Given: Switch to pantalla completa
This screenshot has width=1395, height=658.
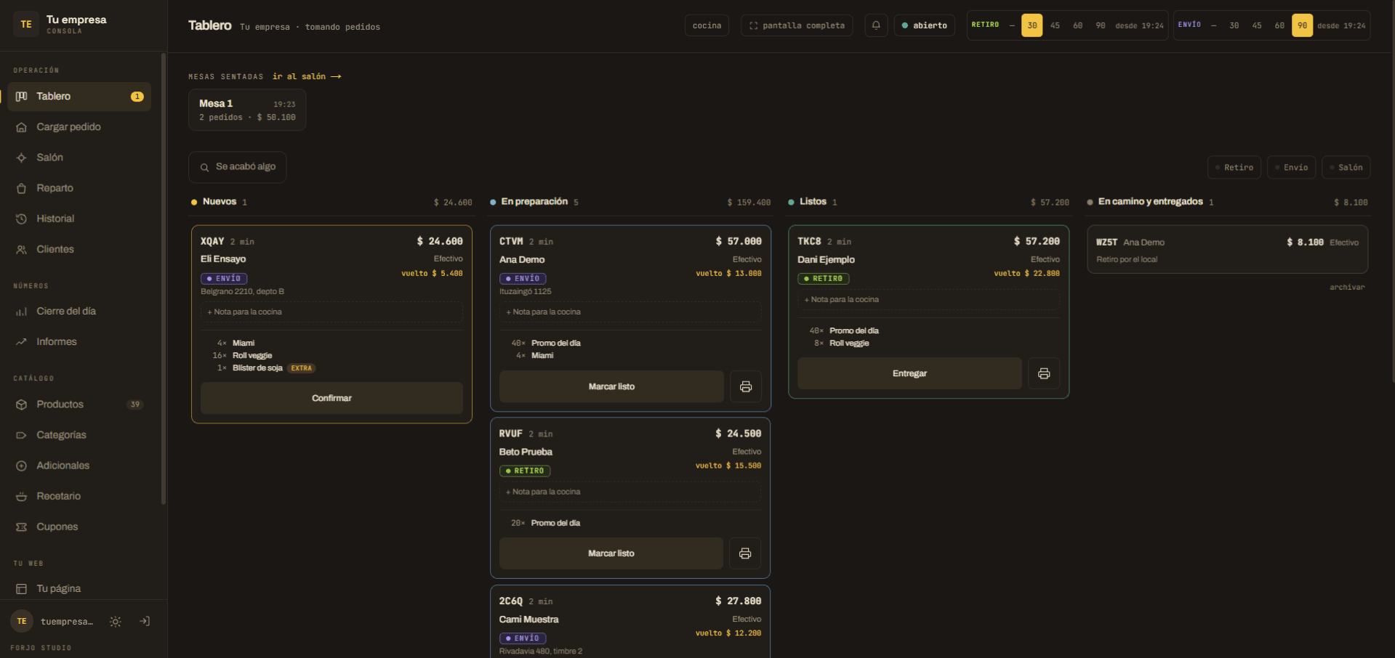Looking at the screenshot, I should coord(797,25).
